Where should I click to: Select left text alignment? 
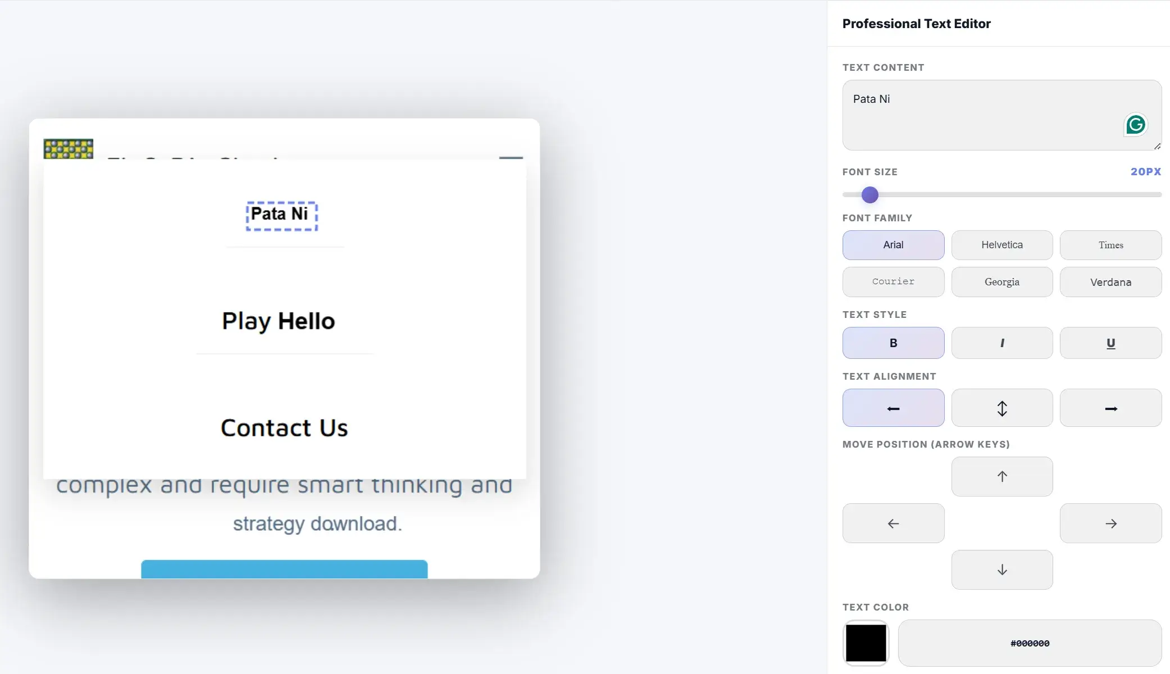[x=893, y=408]
